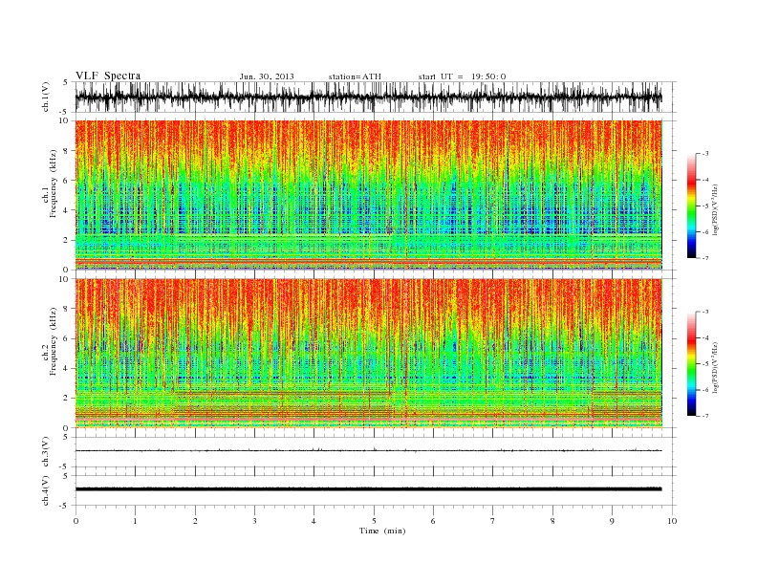Select the "start UT = 19:50:0" text

coord(462,76)
